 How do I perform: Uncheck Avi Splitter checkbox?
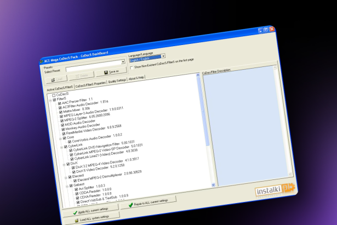point(76,189)
